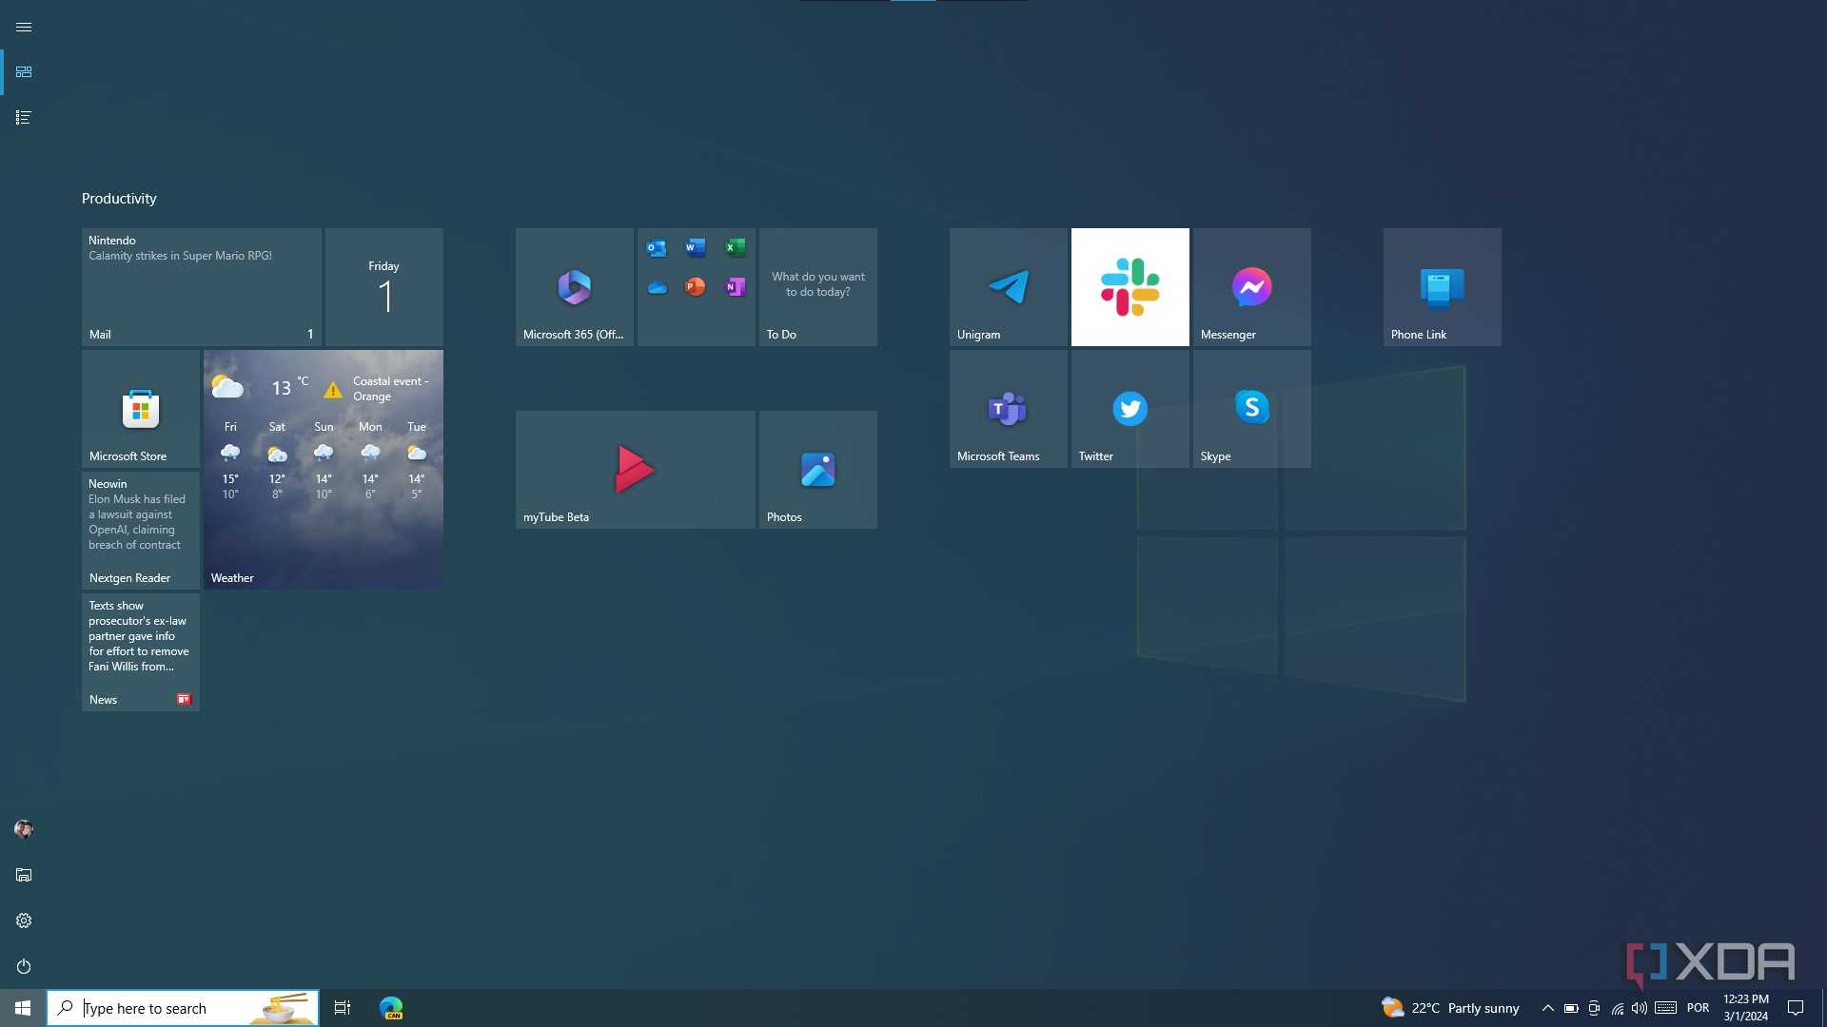
Task: Launch Microsoft Teams tile
Action: pyautogui.click(x=1008, y=409)
